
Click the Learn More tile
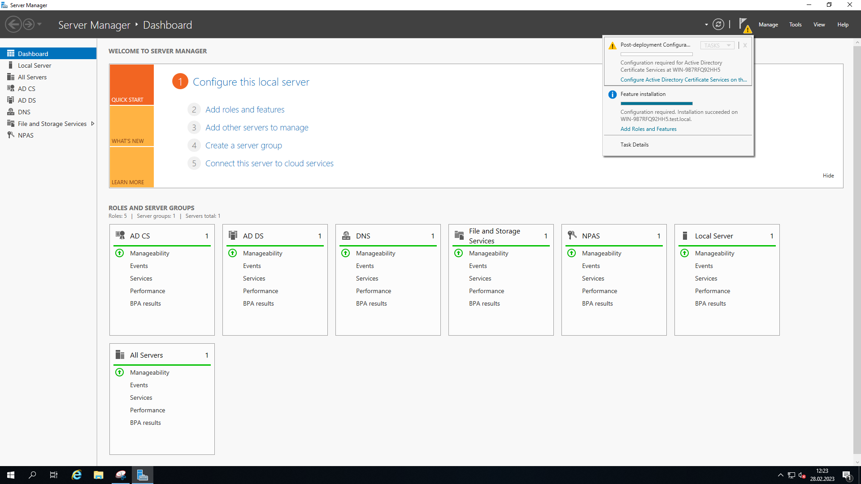pyautogui.click(x=132, y=167)
